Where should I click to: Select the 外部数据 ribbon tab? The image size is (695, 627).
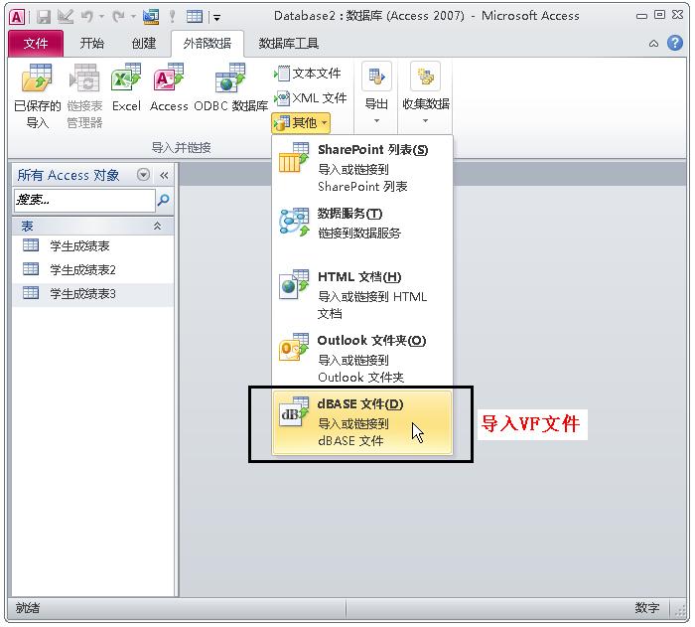pos(207,44)
